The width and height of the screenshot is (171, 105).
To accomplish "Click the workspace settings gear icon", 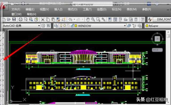I will coord(43,26).
